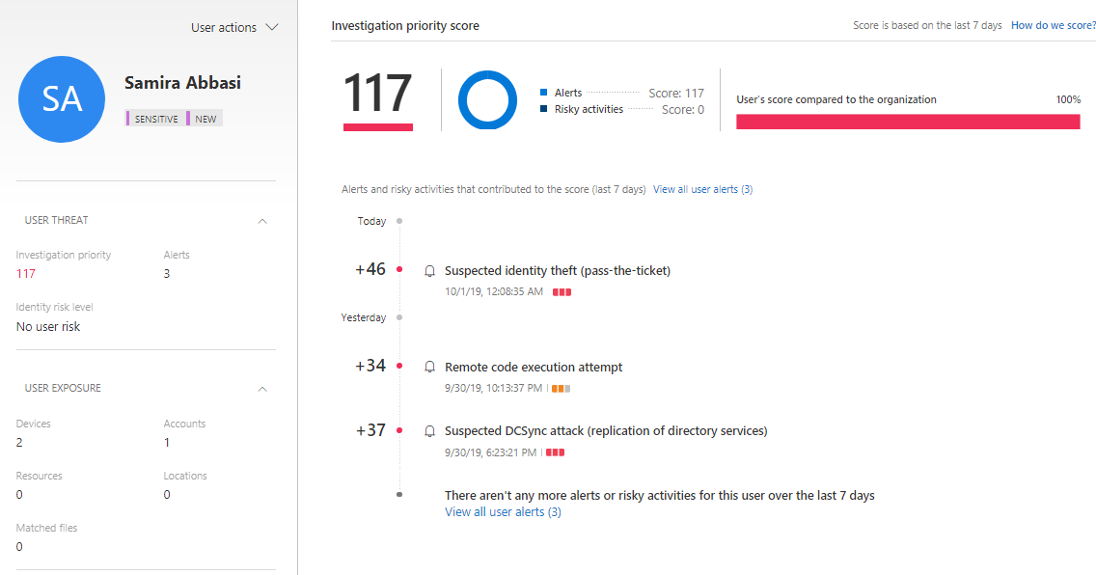This screenshot has height=575, width=1096.
Task: Open the How do we score link
Action: [1053, 26]
